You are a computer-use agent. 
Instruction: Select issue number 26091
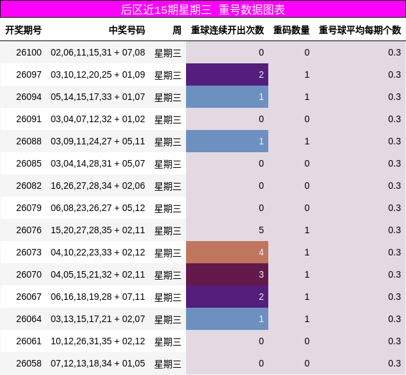(x=29, y=119)
